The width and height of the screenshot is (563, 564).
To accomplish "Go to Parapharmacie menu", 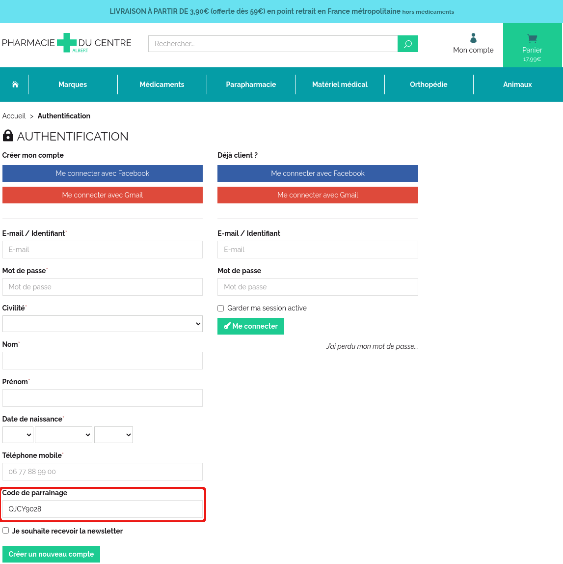I will point(251,85).
